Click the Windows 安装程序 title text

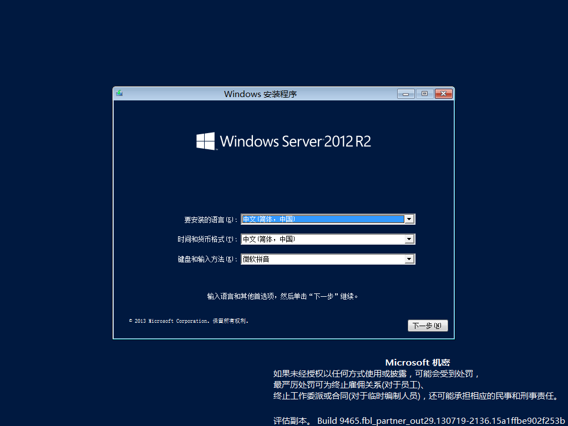261,94
